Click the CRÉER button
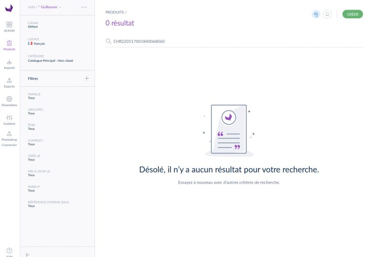Screen dimensions: 367x257 click(353, 14)
